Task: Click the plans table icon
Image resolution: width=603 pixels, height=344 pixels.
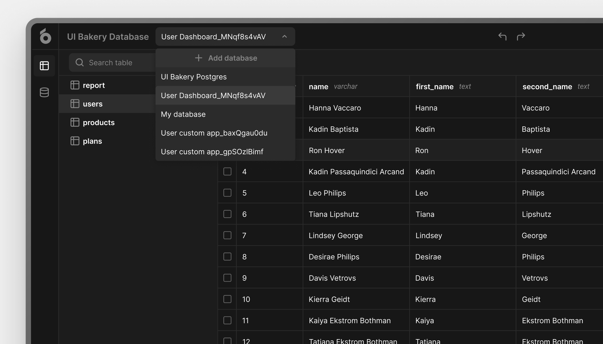Action: tap(75, 141)
